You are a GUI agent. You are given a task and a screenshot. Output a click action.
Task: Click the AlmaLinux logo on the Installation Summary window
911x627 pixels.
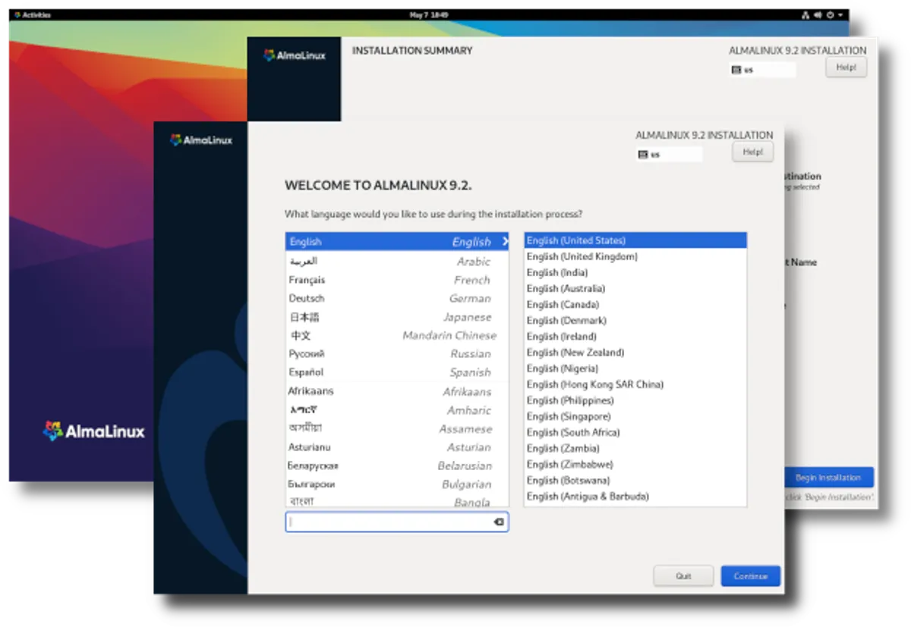[295, 55]
